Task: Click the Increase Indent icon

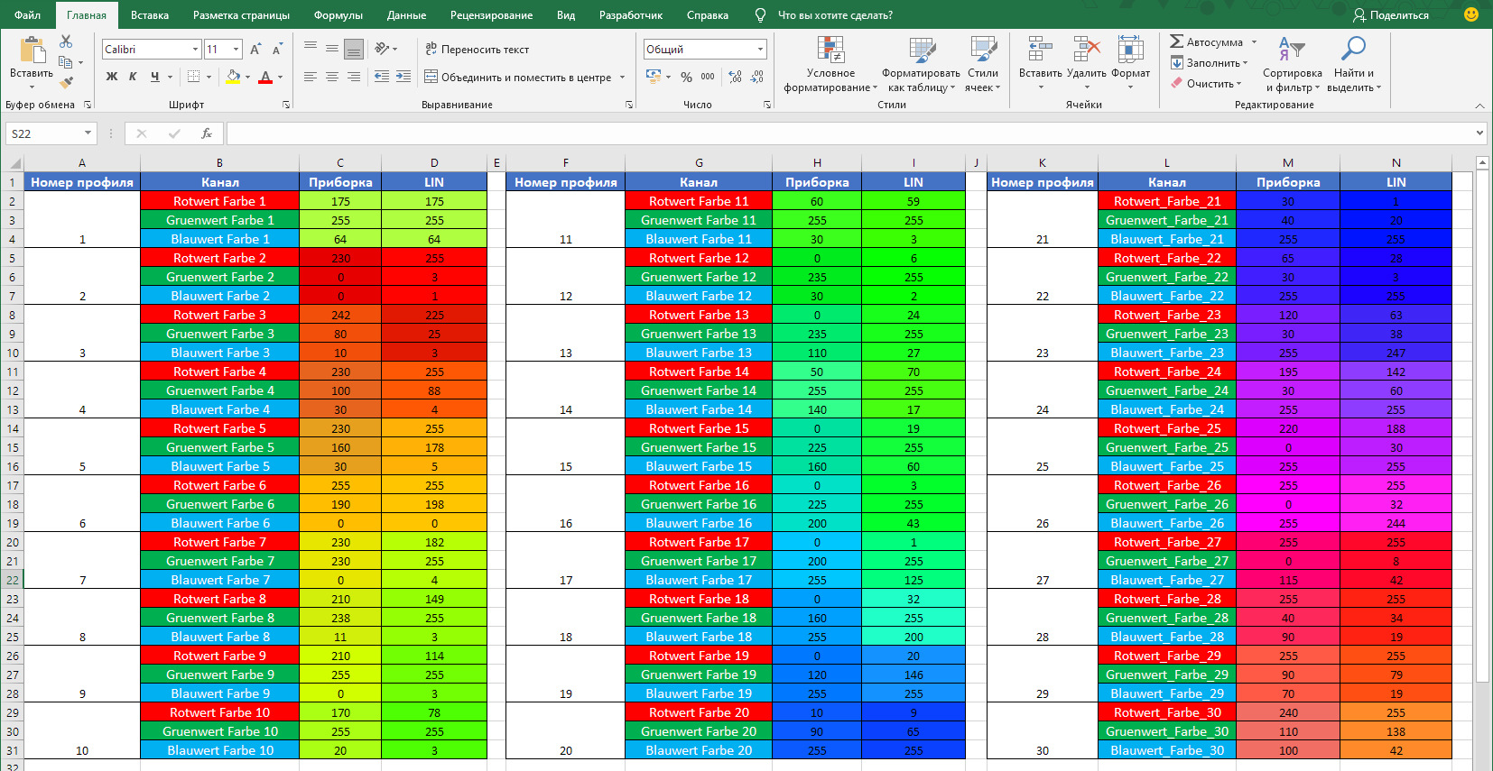Action: click(403, 77)
